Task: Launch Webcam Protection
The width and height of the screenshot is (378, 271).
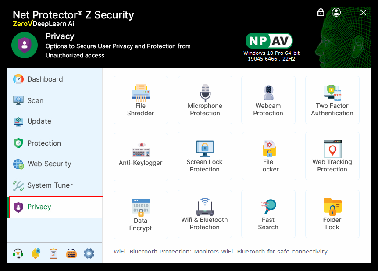Action: [268, 100]
